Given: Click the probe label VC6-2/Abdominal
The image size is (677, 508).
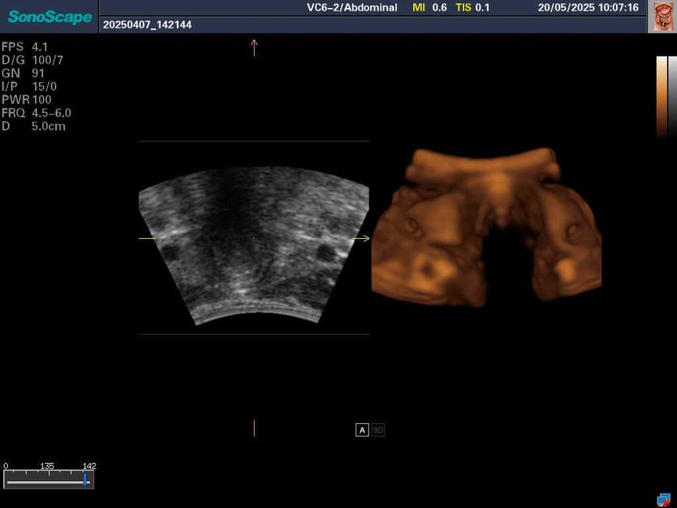Looking at the screenshot, I should [x=352, y=7].
